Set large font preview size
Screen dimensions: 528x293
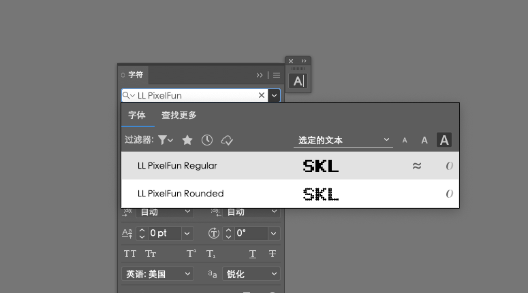coord(444,140)
